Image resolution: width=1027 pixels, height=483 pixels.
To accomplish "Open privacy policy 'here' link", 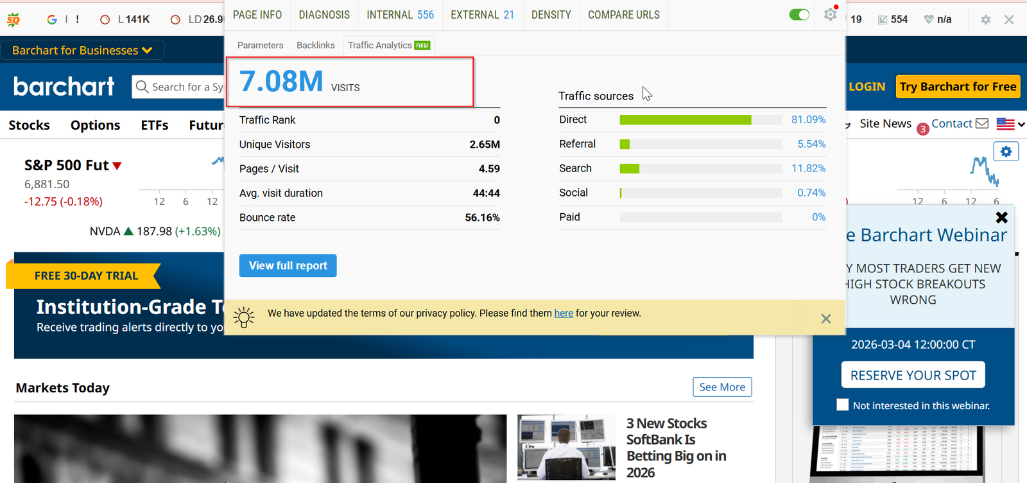I will click(x=564, y=313).
